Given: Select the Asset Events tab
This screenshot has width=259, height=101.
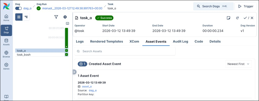Looking at the screenshot, I should point(156,42).
